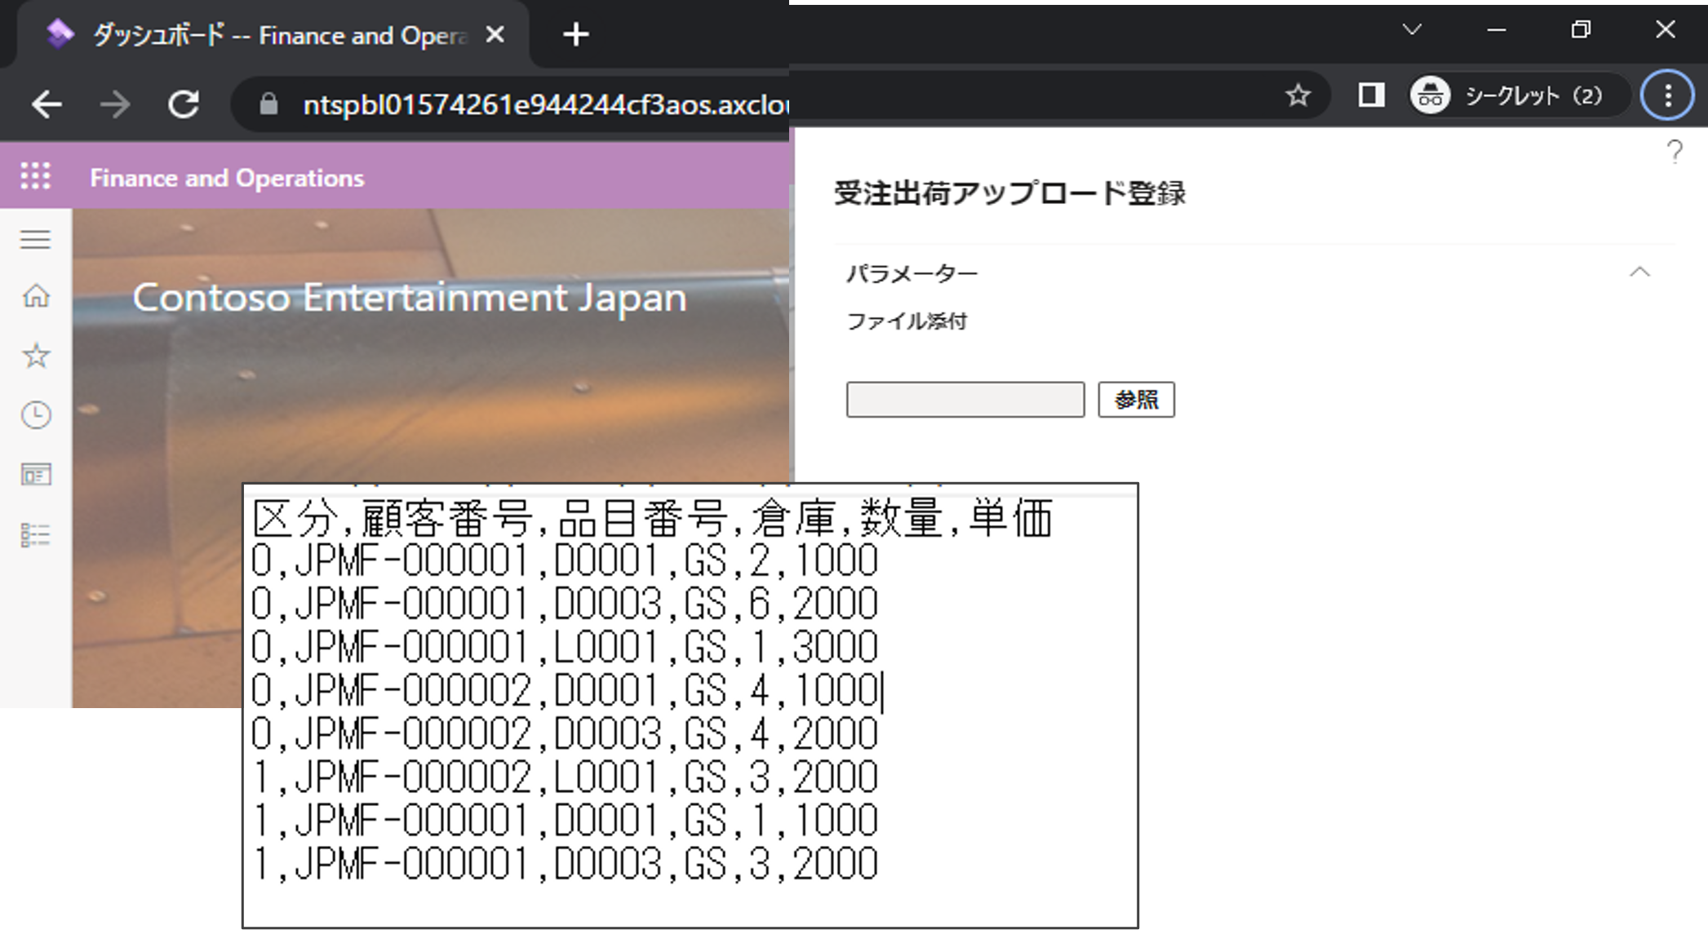This screenshot has width=1708, height=930.
Task: Open the app launcher waffle icon
Action: click(35, 176)
